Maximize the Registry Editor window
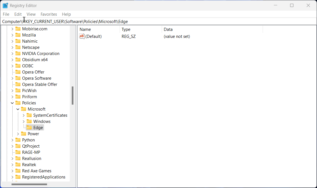Image resolution: width=317 pixels, height=188 pixels. click(292, 5)
